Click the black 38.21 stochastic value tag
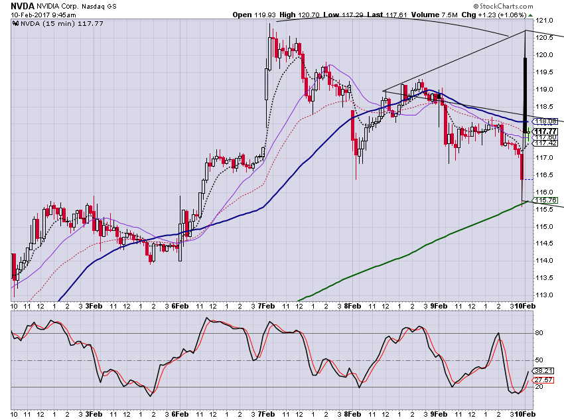564x420 pixels. click(x=543, y=370)
